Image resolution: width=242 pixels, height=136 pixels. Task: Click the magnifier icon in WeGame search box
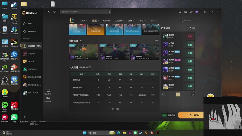109,12
